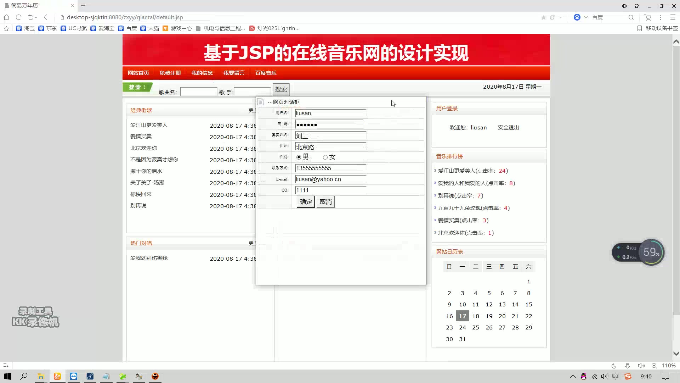Open 我的信息 navigation item
The height and width of the screenshot is (383, 680).
(202, 73)
